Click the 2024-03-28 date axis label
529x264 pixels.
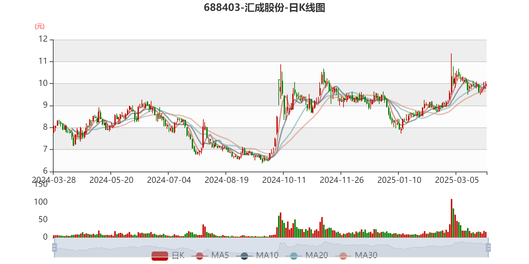coord(54,180)
